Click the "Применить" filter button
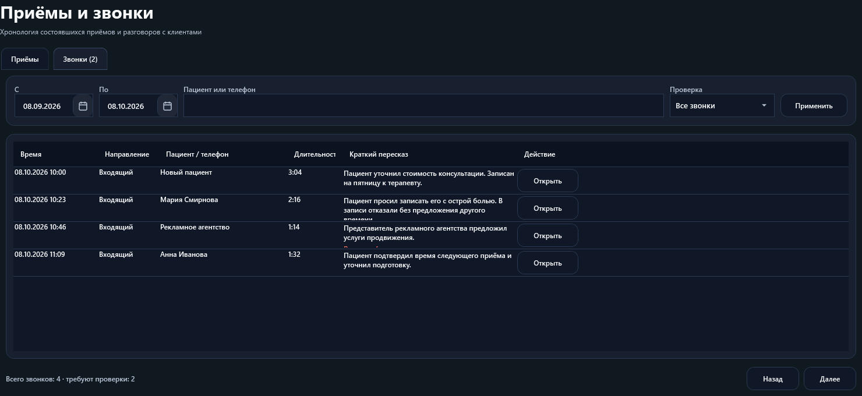862x396 pixels. click(814, 105)
